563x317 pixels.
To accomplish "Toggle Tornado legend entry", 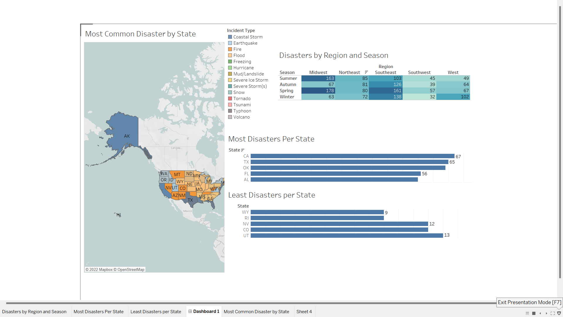I will point(242,99).
